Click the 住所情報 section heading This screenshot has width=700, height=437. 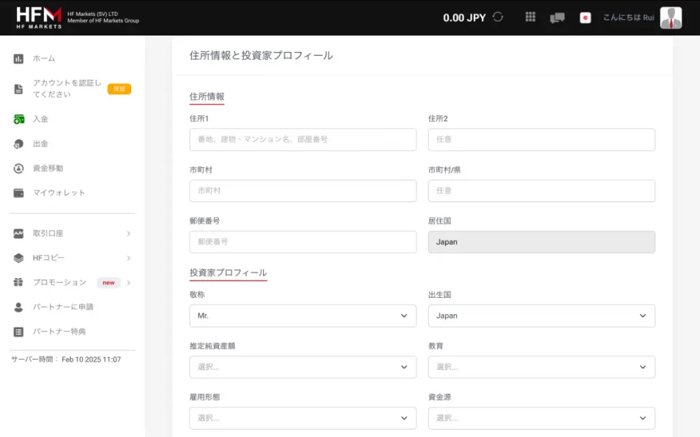pos(206,96)
